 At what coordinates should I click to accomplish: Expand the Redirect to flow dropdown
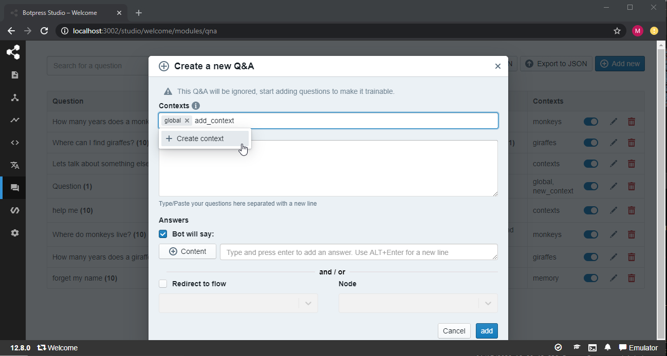(238, 303)
